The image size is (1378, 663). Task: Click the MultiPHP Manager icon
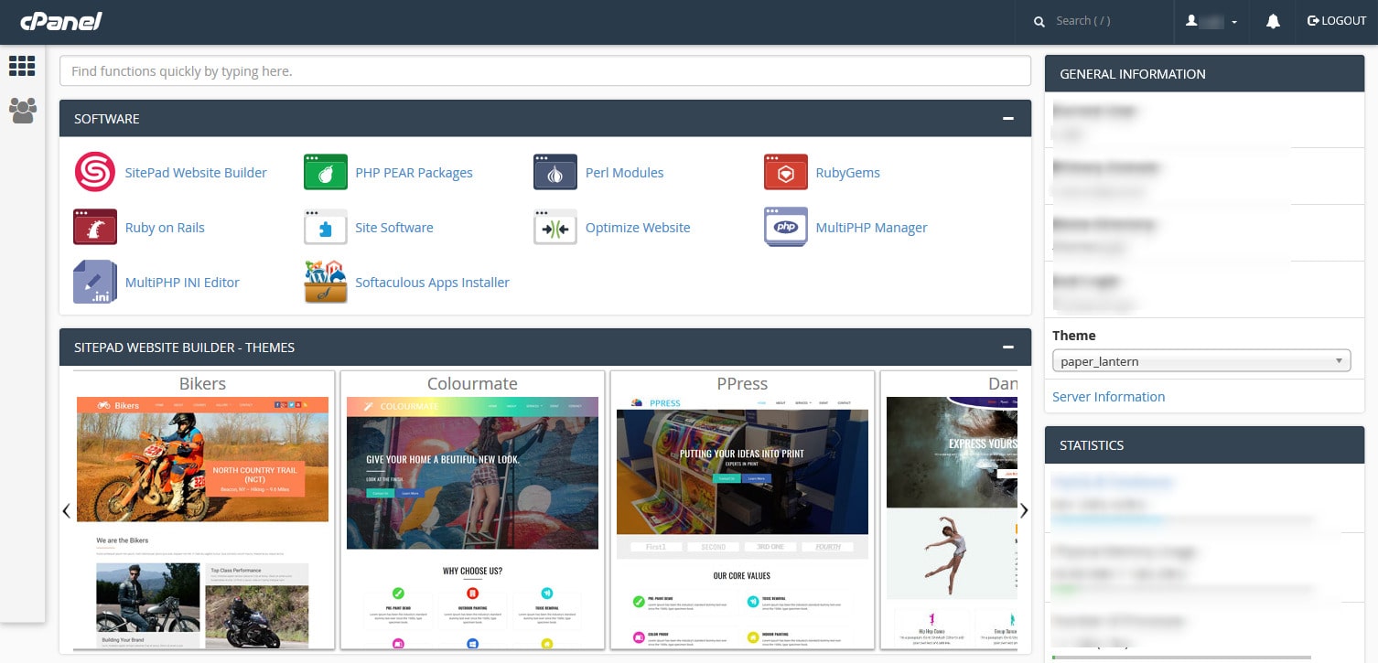tap(786, 227)
